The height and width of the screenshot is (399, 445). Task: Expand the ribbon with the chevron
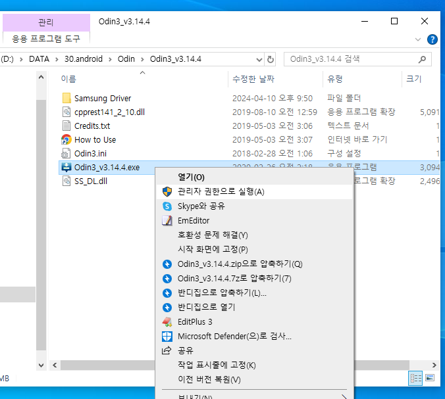(418, 39)
